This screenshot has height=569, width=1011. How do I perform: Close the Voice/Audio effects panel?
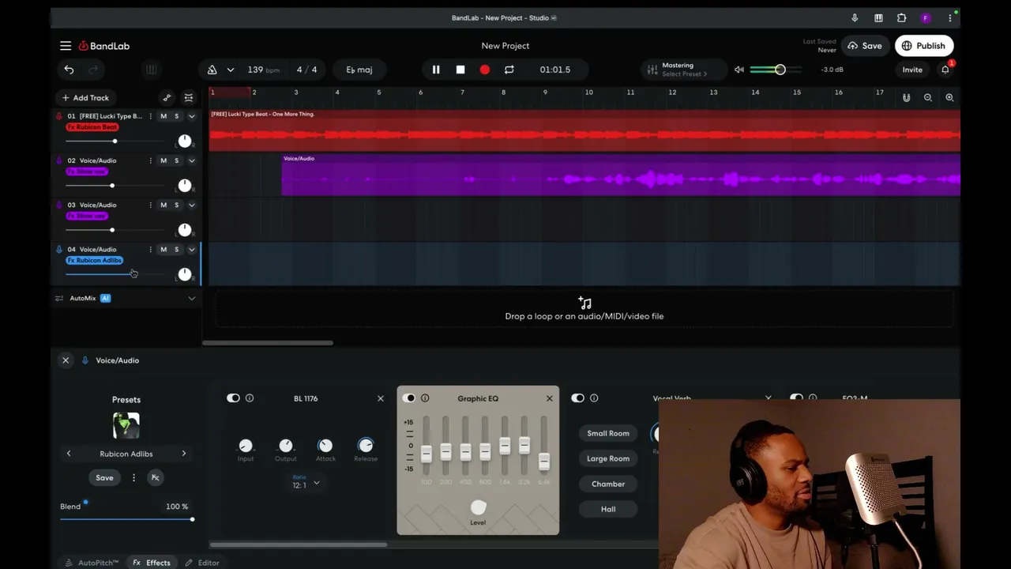pyautogui.click(x=66, y=360)
